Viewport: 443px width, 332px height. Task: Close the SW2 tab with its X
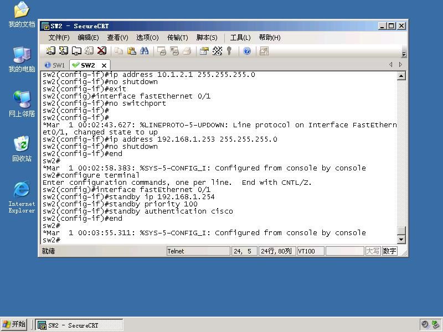tap(104, 65)
